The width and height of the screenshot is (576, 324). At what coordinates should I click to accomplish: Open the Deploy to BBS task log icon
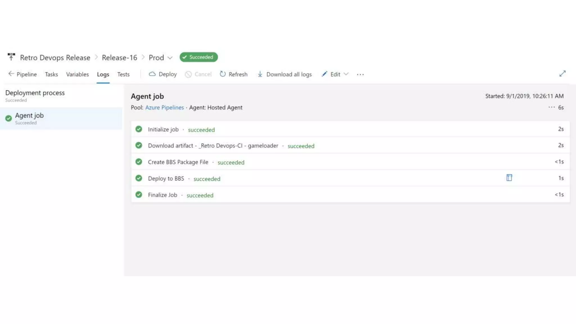click(x=509, y=178)
